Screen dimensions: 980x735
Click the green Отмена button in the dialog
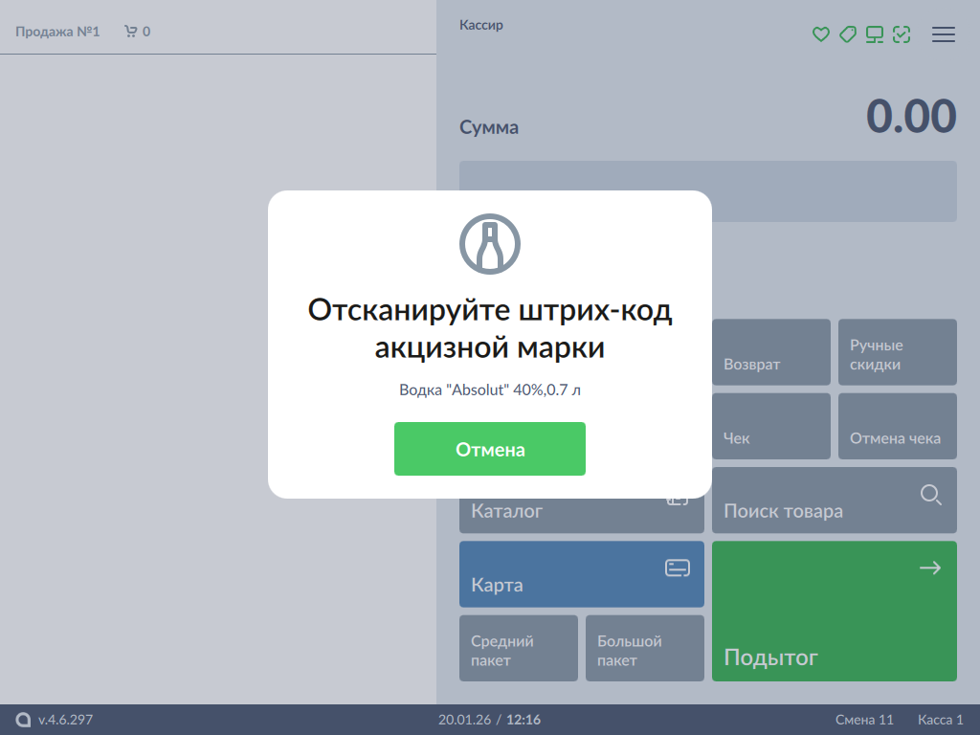(489, 449)
